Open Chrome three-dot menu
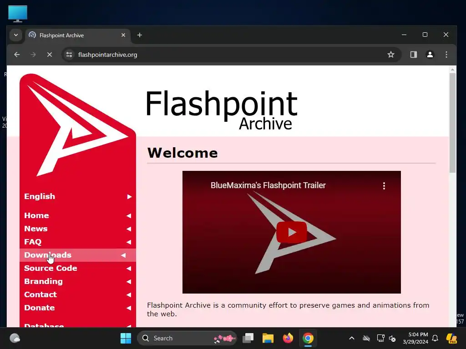The width and height of the screenshot is (466, 349). pos(446,55)
